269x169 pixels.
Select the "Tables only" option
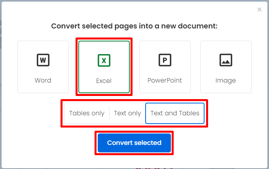click(87, 113)
